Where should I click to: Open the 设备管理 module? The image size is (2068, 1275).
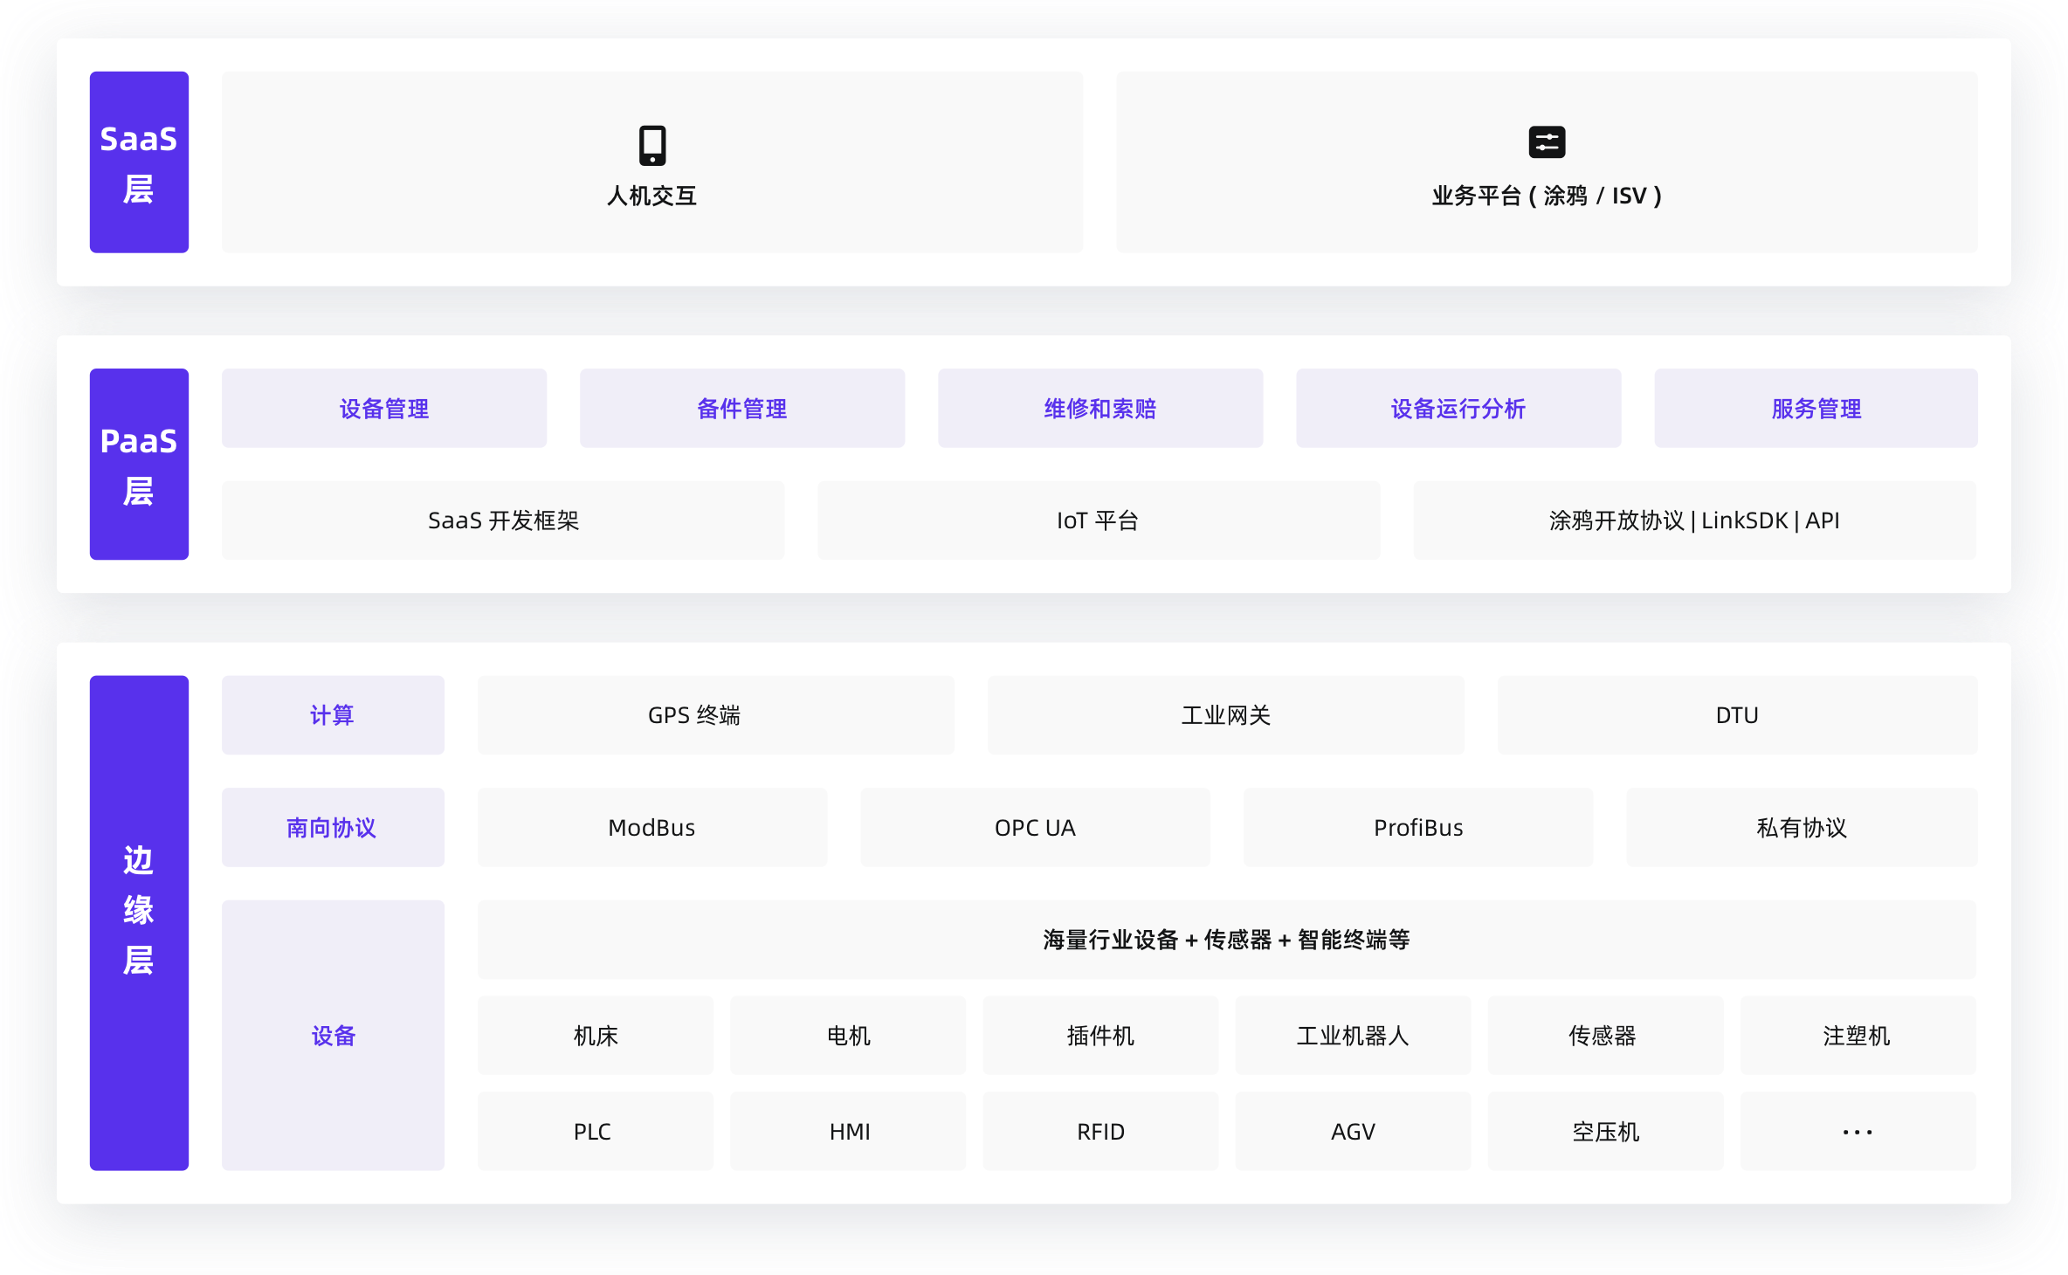pyautogui.click(x=384, y=408)
